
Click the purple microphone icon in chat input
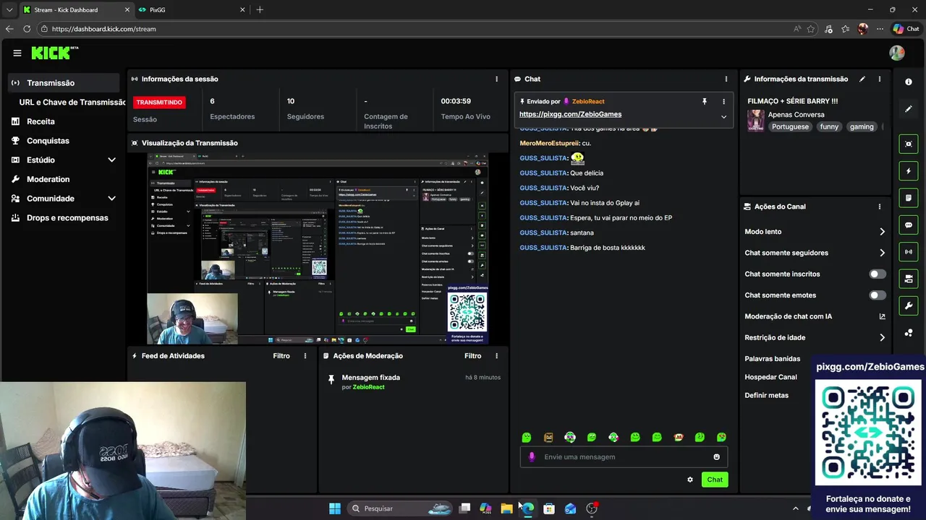[x=532, y=456]
